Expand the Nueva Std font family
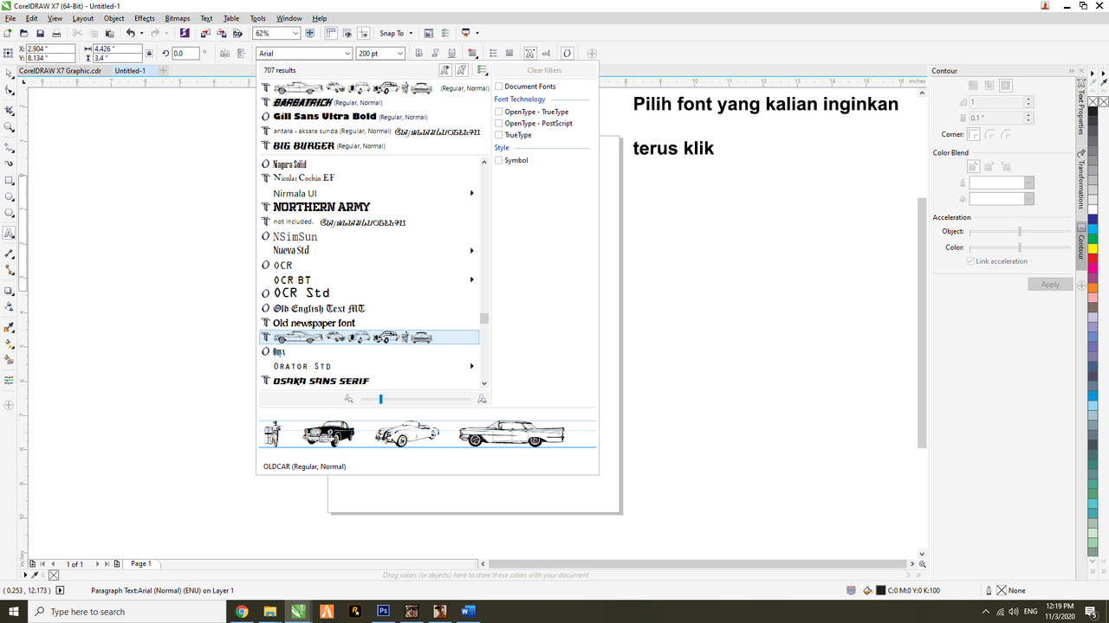 472,251
